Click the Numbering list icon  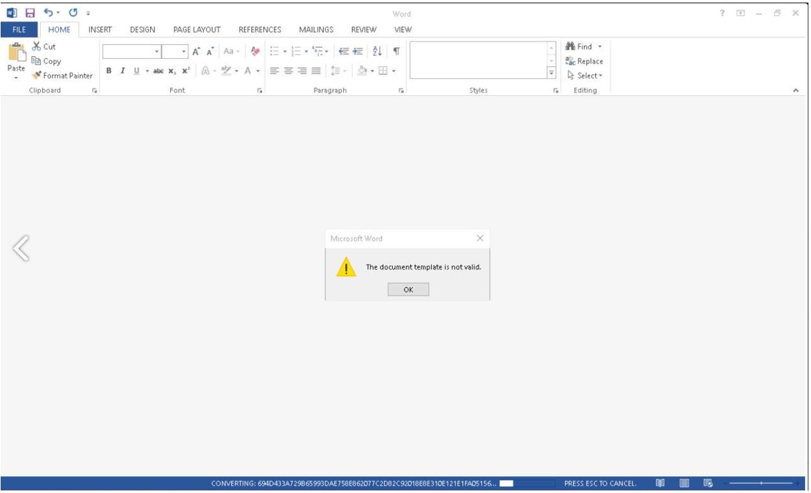click(x=294, y=50)
